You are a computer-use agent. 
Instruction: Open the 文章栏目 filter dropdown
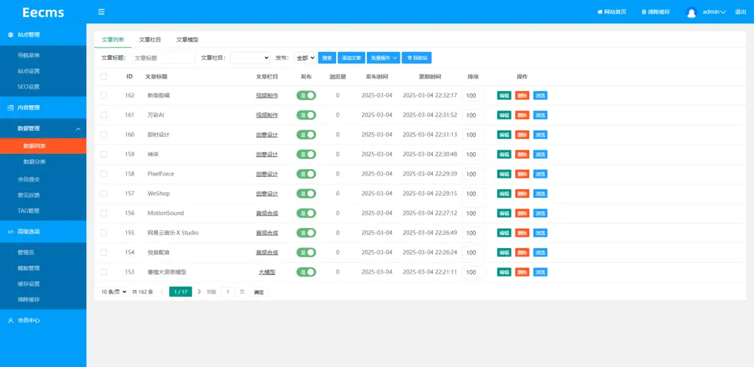click(x=249, y=57)
